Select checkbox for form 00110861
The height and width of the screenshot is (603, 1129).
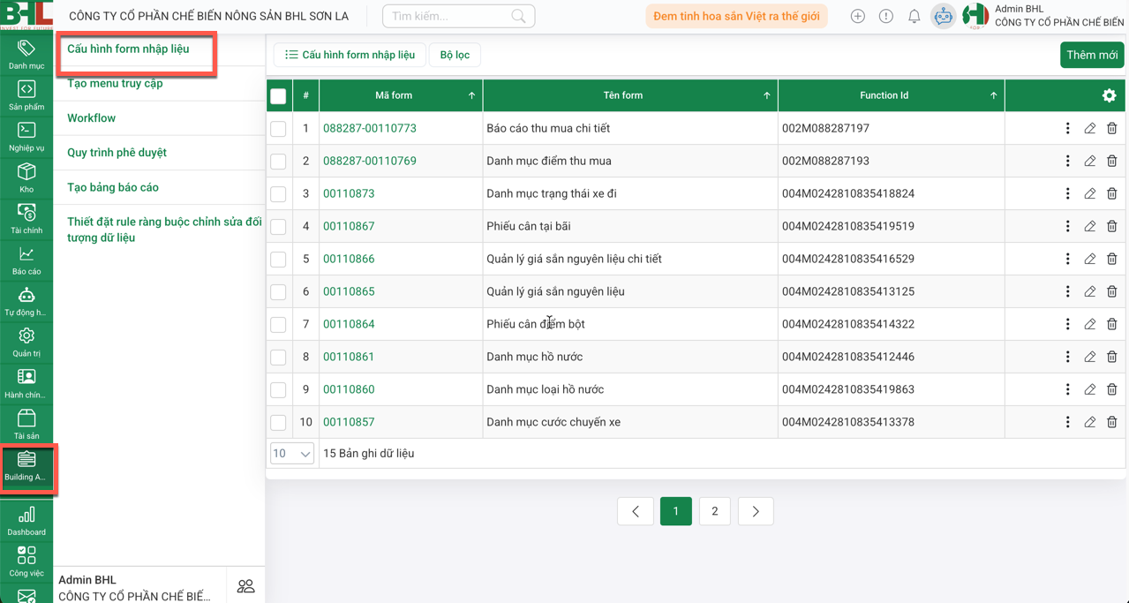pos(278,357)
